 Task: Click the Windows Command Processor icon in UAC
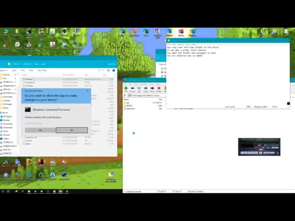coord(28,110)
